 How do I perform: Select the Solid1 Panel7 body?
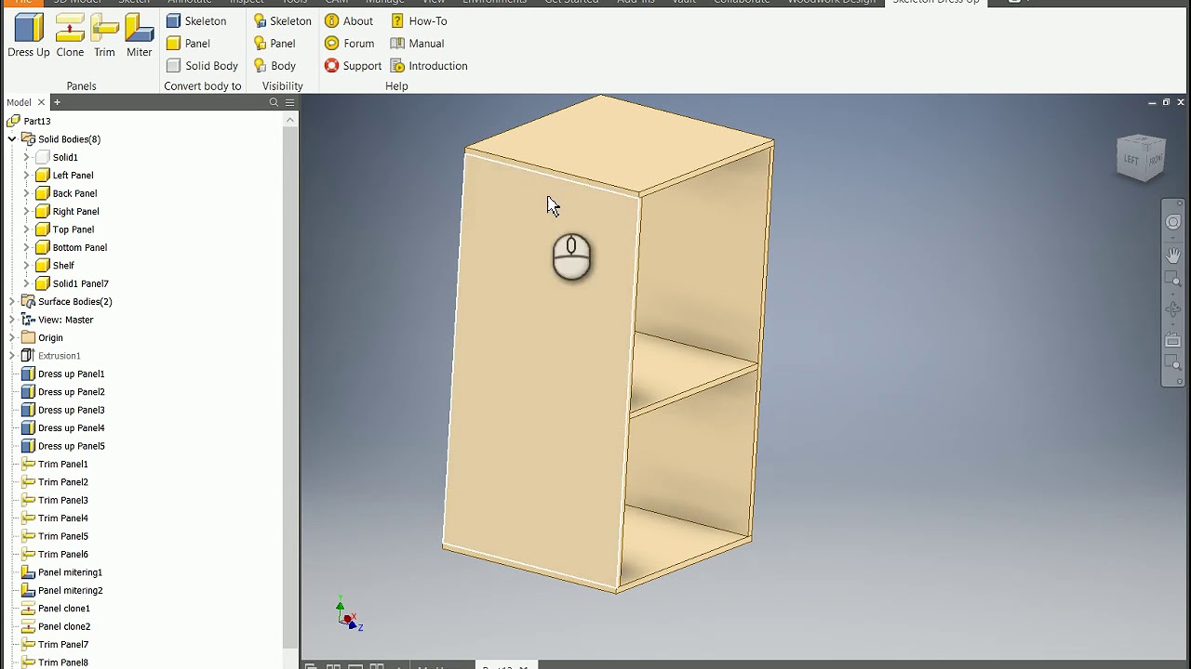(72, 283)
